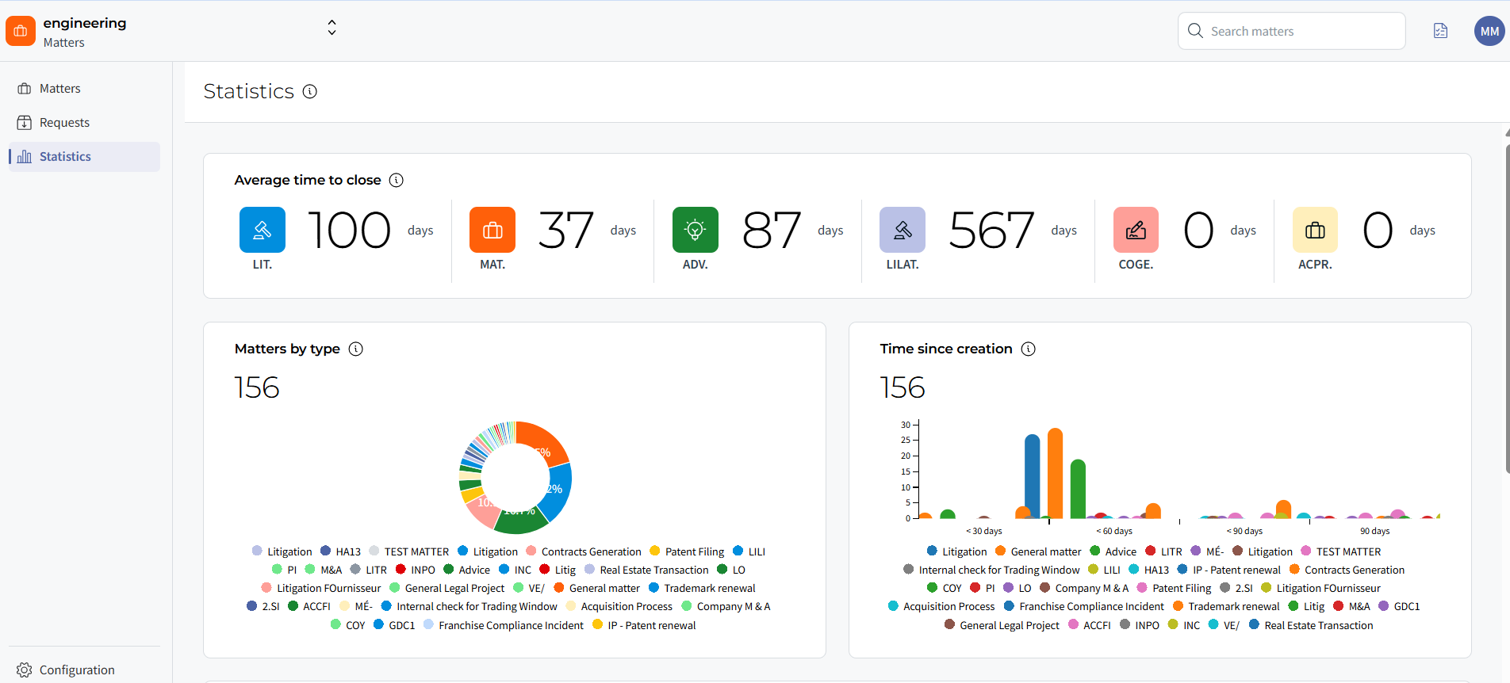Show info for Time since creation
This screenshot has width=1510, height=683.
tap(1029, 349)
